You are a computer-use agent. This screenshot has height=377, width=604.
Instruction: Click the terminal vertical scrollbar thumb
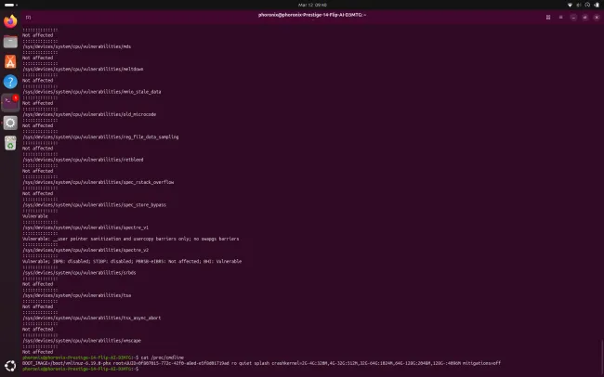[602, 357]
